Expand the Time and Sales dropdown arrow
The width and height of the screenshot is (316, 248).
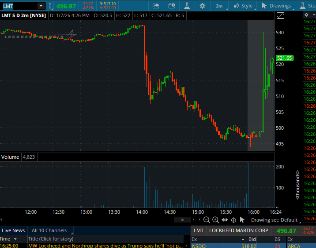(x=314, y=15)
